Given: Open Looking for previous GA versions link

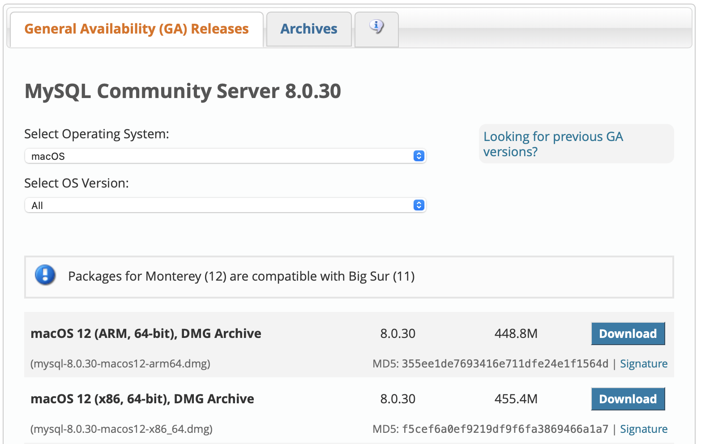Looking at the screenshot, I should coord(553,144).
